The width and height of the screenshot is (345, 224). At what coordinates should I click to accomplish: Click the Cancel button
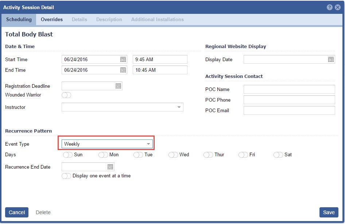click(x=17, y=212)
